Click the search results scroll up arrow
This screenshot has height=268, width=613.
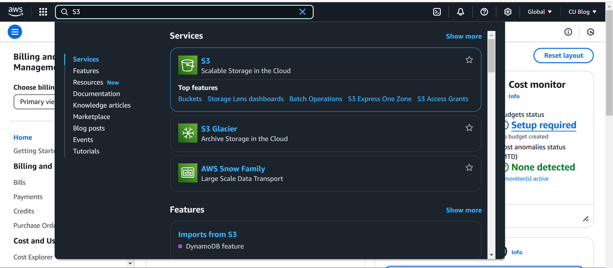[x=491, y=35]
